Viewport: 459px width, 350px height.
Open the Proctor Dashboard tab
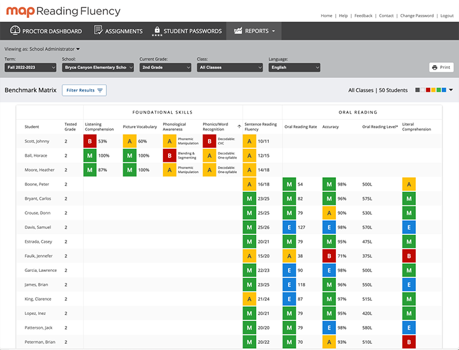[46, 31]
